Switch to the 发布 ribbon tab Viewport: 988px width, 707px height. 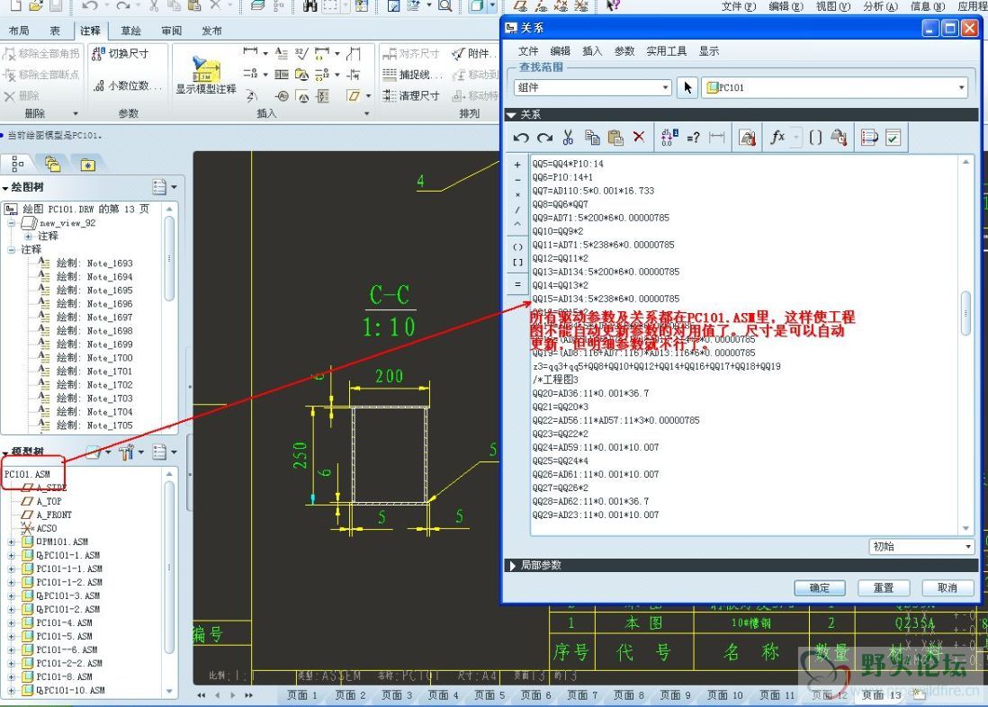pos(211,31)
